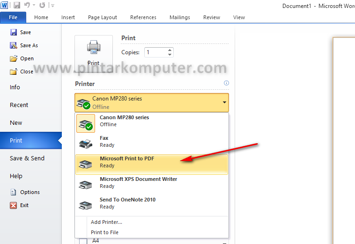Click the Undo icon in Quick Access Toolbar

point(27,5)
